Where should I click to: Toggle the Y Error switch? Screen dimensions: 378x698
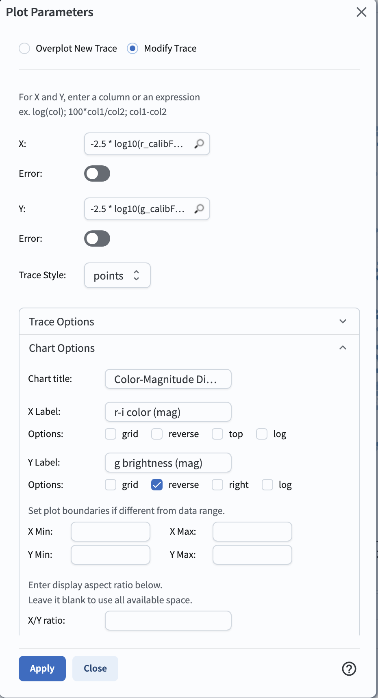tap(97, 238)
